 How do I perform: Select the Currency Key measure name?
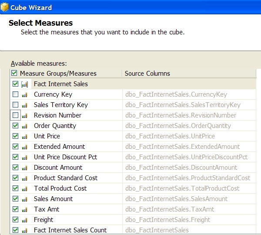pyautogui.click(x=53, y=94)
